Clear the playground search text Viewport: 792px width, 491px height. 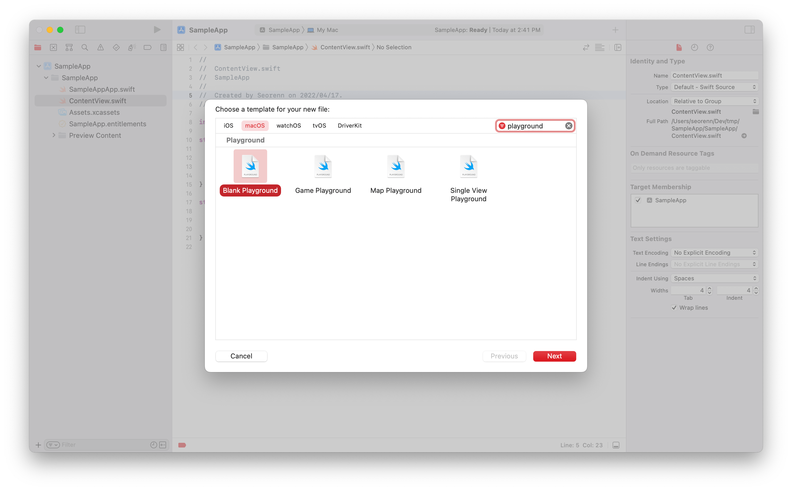tap(568, 126)
